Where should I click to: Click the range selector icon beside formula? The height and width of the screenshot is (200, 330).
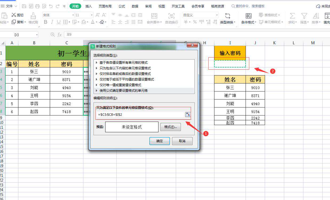point(188,114)
